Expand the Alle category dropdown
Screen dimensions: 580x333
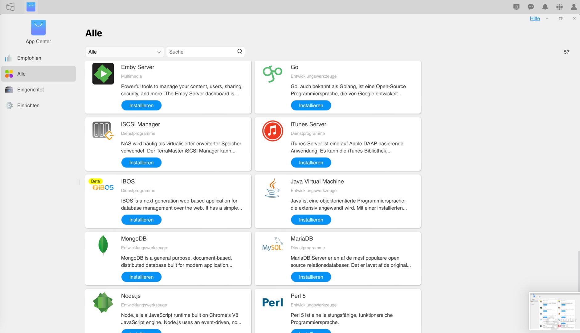point(124,52)
